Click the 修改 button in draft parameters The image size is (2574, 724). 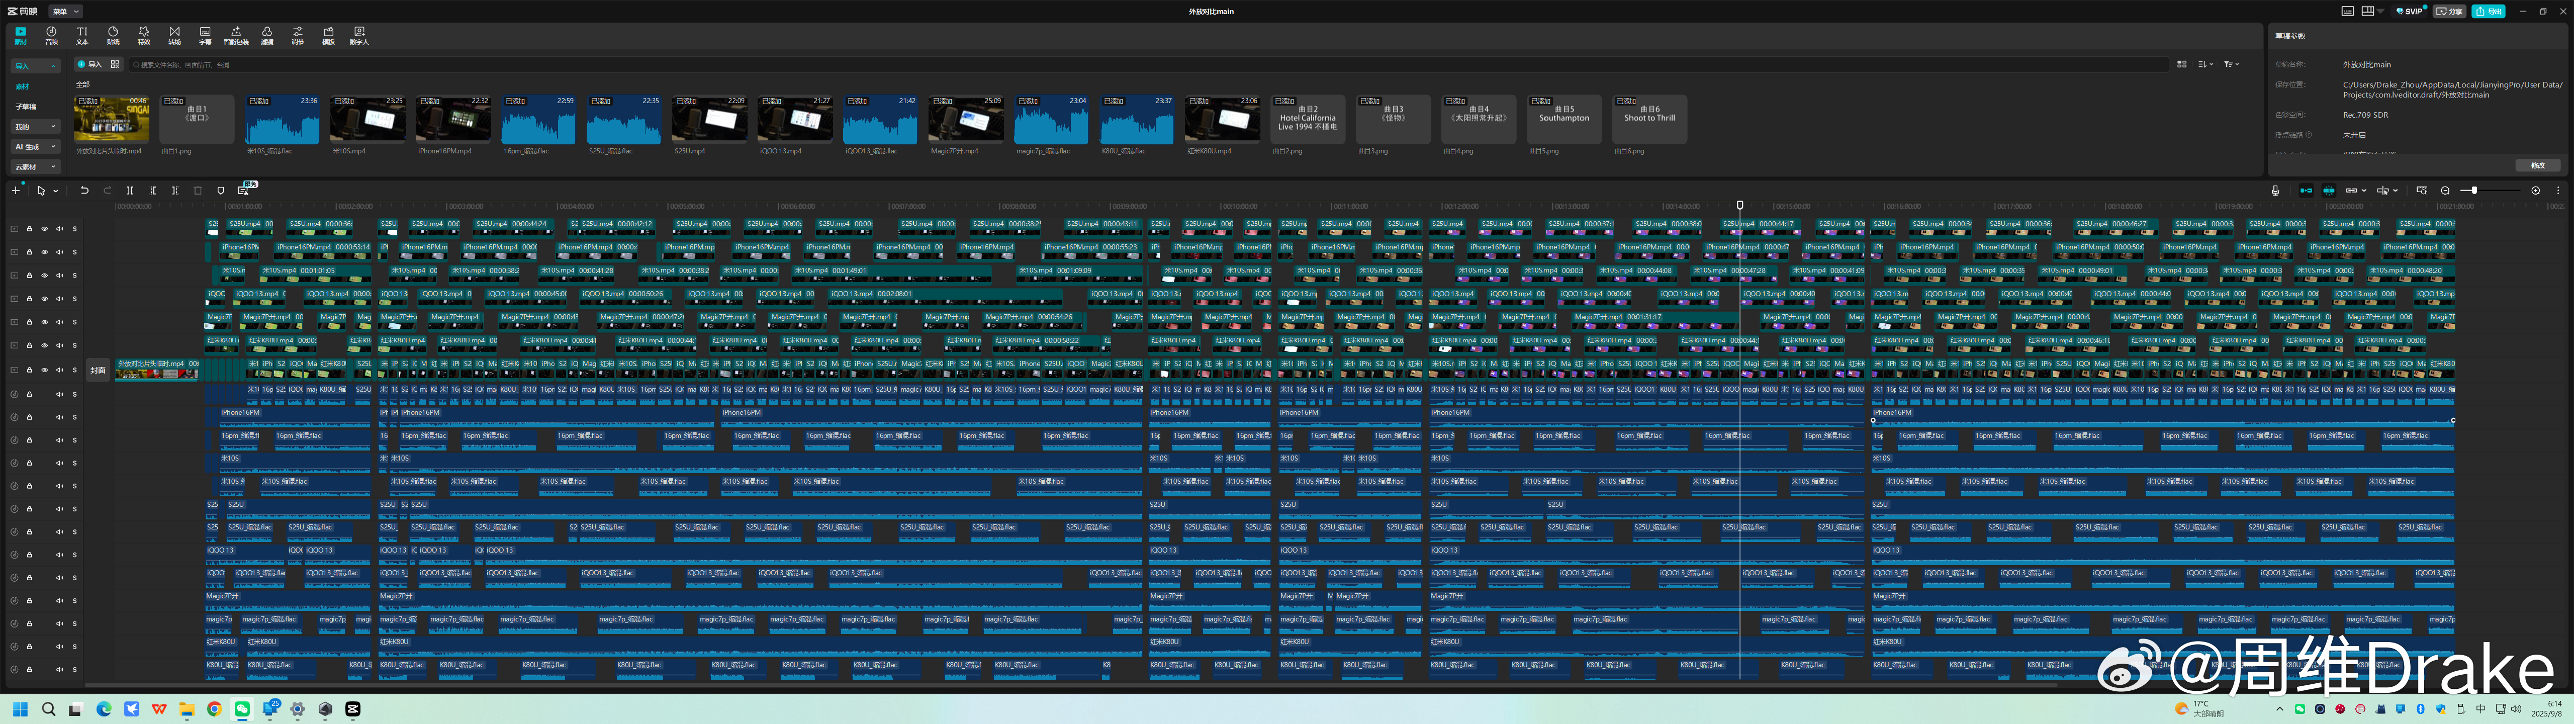click(2538, 165)
